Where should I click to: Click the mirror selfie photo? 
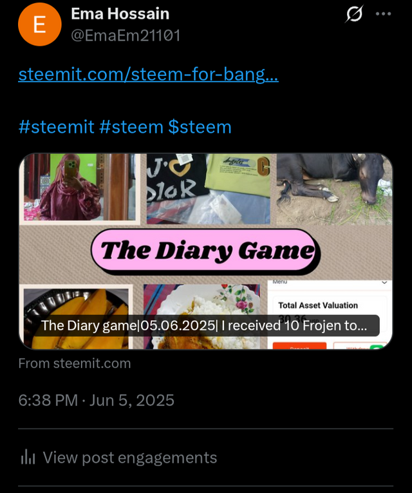point(80,188)
